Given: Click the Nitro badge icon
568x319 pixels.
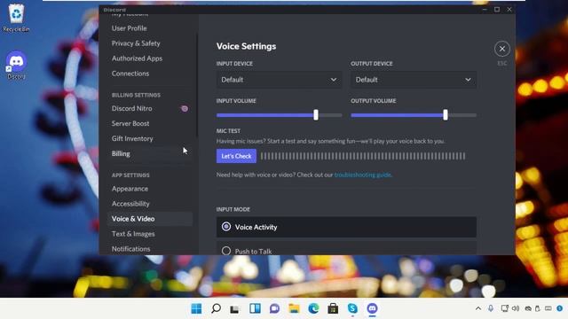Looking at the screenshot, I should (x=185, y=108).
